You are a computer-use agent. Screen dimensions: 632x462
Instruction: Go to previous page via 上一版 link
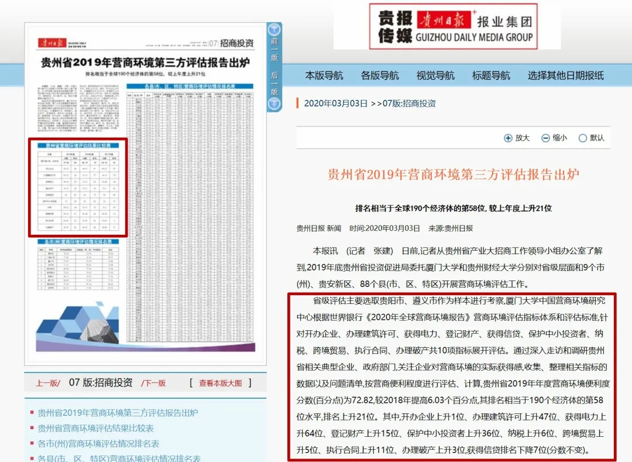(x=48, y=383)
